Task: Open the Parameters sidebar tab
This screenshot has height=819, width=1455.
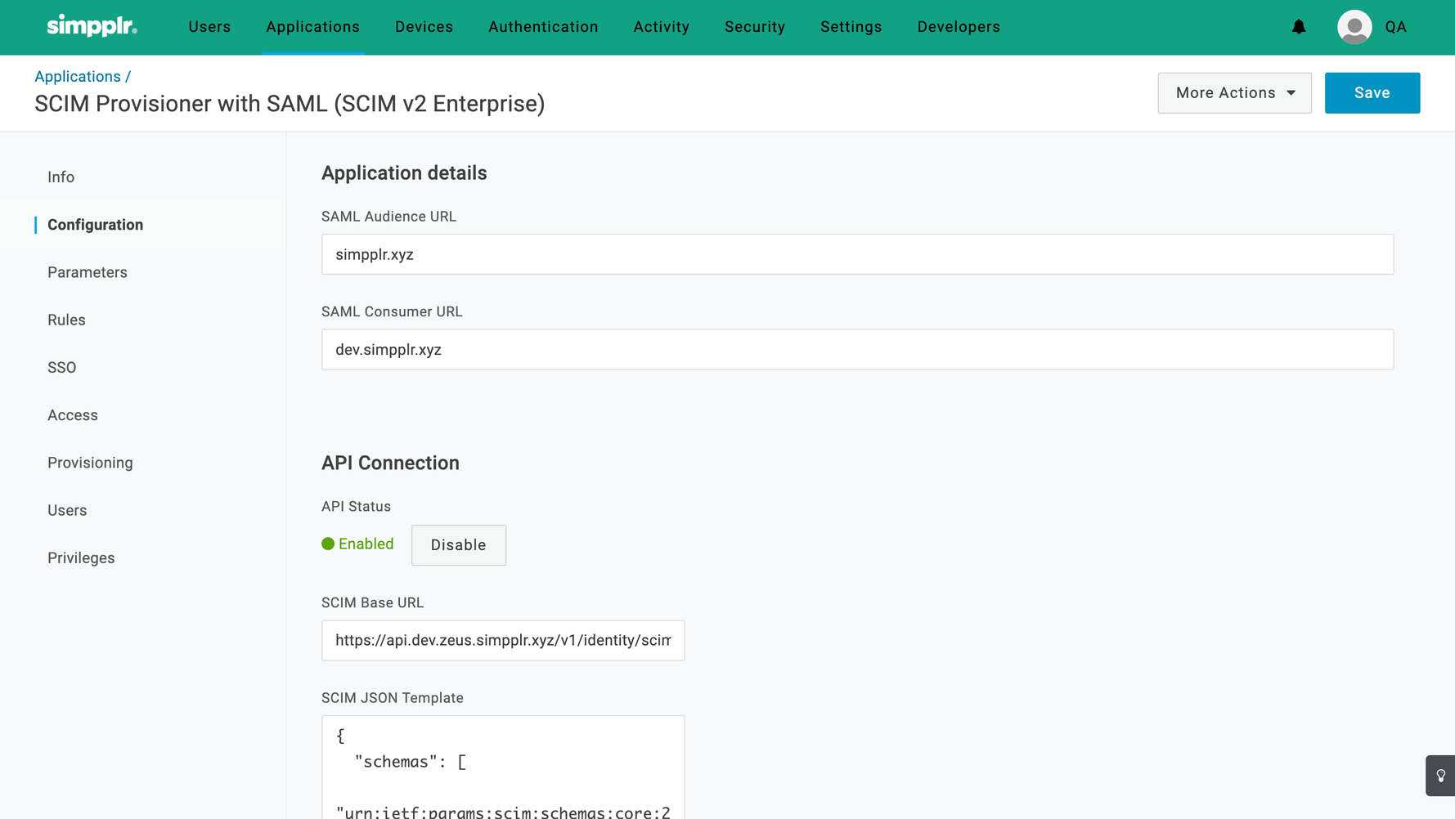Action: point(88,272)
